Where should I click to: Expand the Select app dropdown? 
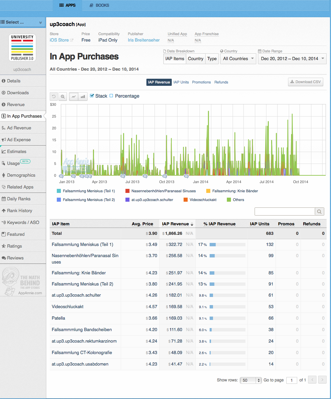[22, 22]
